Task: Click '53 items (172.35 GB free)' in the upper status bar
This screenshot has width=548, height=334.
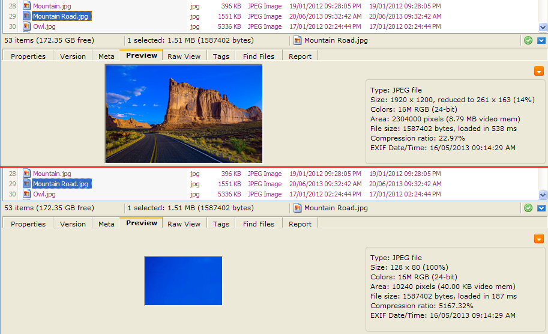Action: point(49,40)
